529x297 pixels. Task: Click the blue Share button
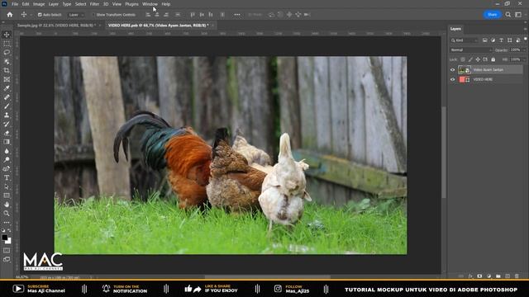[x=493, y=15]
